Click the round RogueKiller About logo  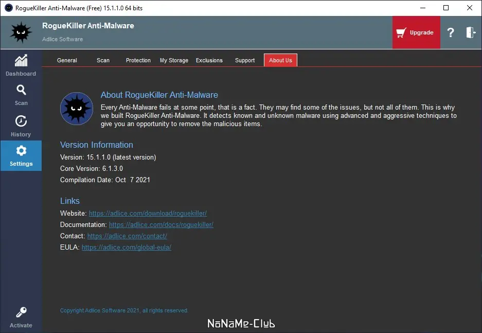77,109
